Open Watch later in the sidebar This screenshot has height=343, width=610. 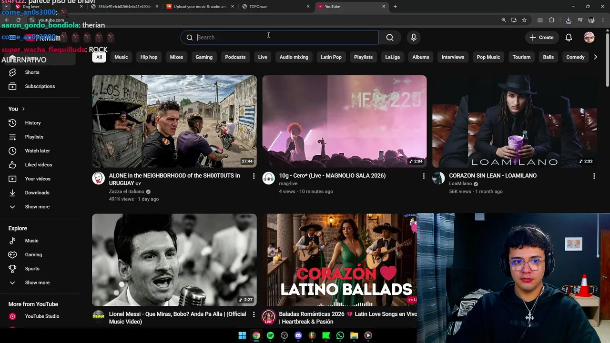[40, 151]
